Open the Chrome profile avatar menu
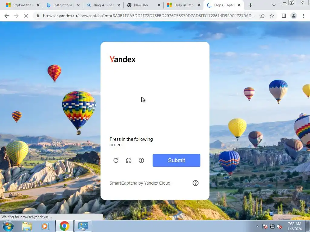310x232 pixels. tap(294, 16)
